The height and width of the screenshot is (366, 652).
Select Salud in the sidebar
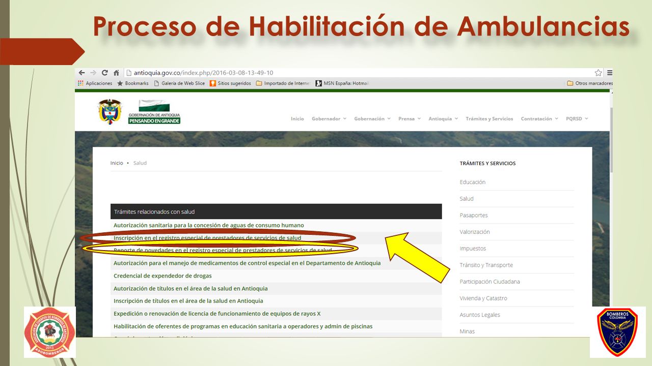pyautogui.click(x=466, y=199)
